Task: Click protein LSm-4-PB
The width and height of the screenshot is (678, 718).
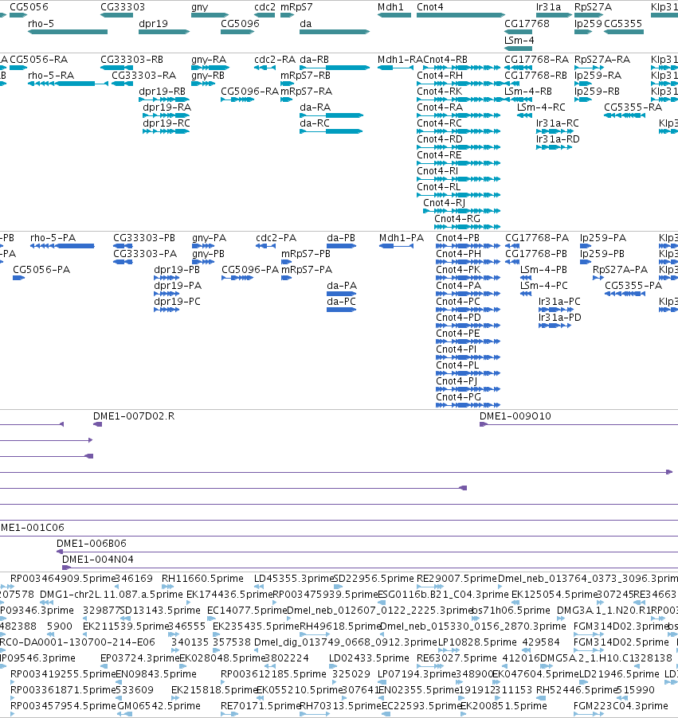Action: [x=543, y=270]
